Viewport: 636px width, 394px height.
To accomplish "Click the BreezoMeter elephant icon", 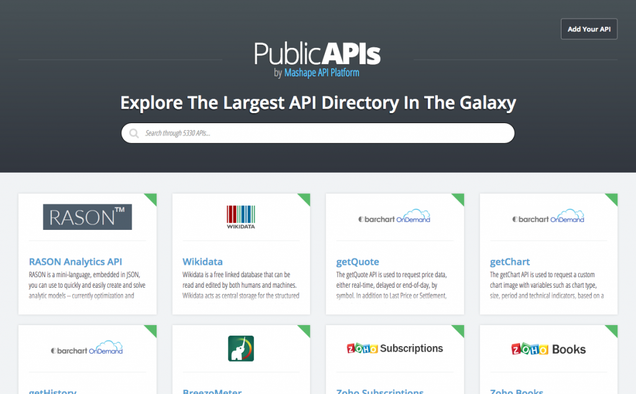I will pyautogui.click(x=240, y=349).
